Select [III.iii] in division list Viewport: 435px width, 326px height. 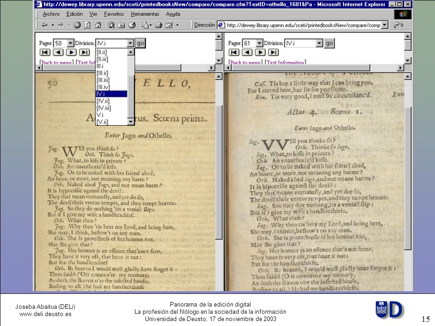click(111, 80)
